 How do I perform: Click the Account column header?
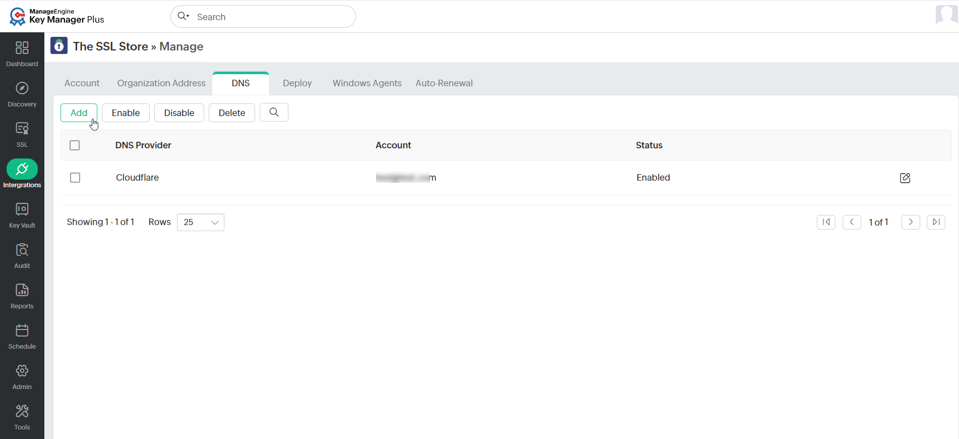click(393, 145)
